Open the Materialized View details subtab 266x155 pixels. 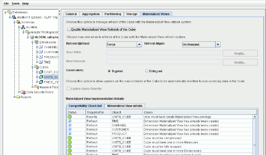tap(125, 106)
